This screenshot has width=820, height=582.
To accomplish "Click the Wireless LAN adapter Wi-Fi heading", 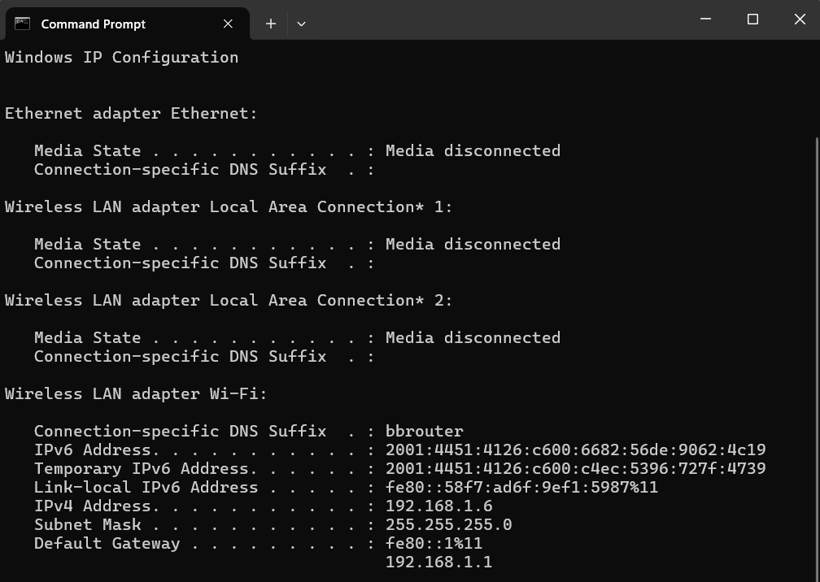I will coord(136,394).
